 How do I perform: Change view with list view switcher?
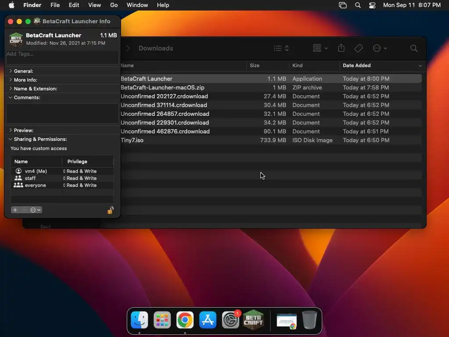(x=281, y=48)
